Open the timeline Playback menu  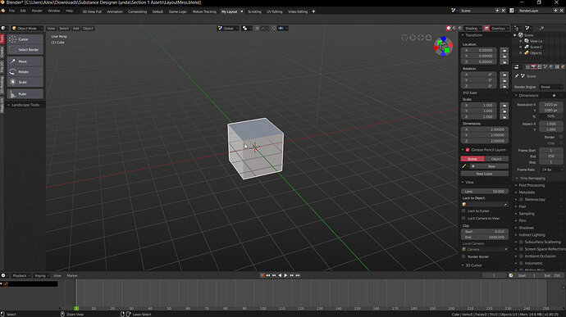click(21, 275)
